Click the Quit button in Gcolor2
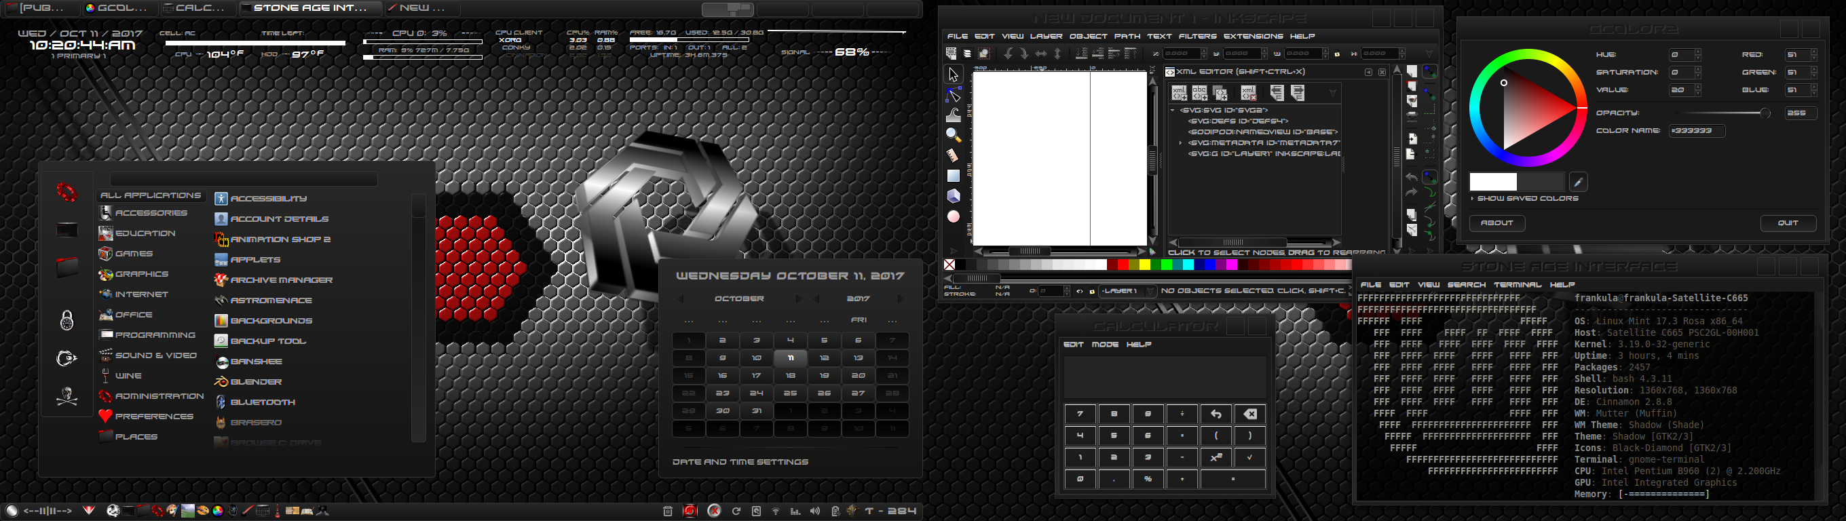Screen dimensions: 1846x521 click(1788, 223)
